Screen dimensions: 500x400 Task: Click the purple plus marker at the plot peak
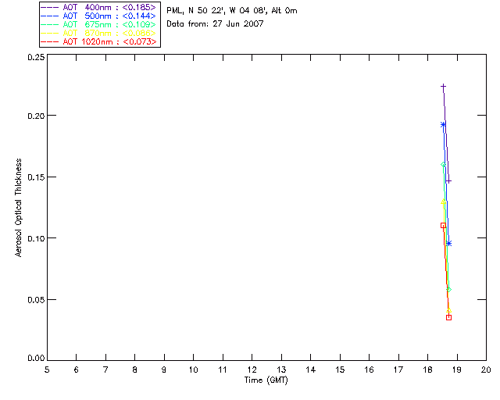click(x=443, y=87)
